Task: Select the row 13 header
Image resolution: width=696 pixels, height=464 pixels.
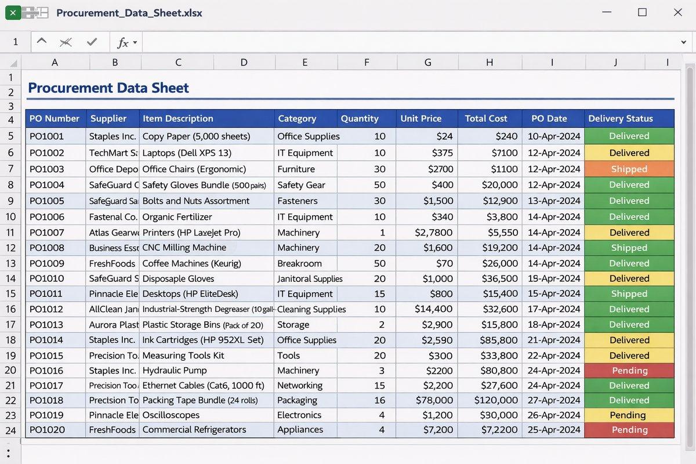Action: [10, 263]
